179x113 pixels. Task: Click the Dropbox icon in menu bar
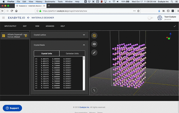point(89,2)
